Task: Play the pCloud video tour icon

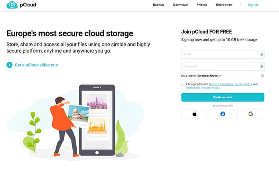Action: coord(10,65)
